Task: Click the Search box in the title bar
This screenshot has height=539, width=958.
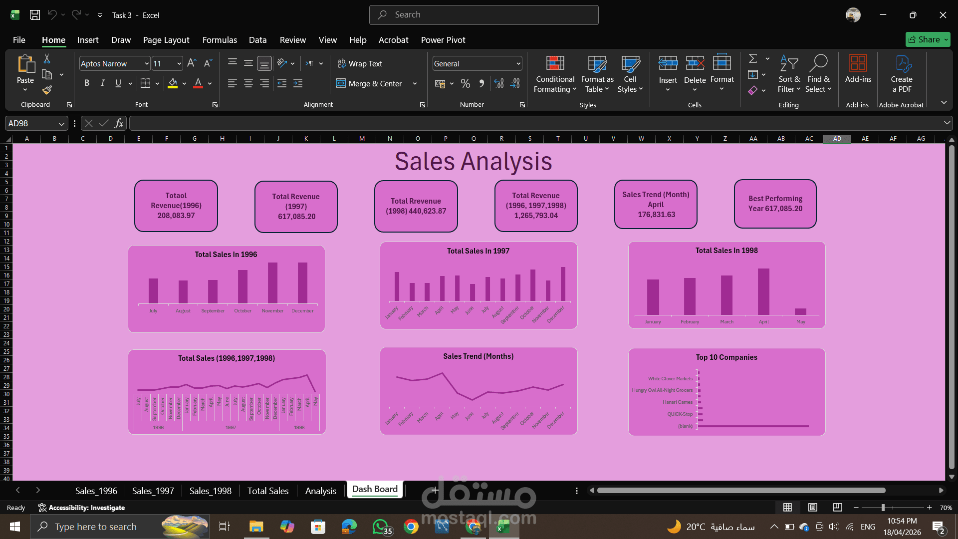Action: click(x=483, y=15)
